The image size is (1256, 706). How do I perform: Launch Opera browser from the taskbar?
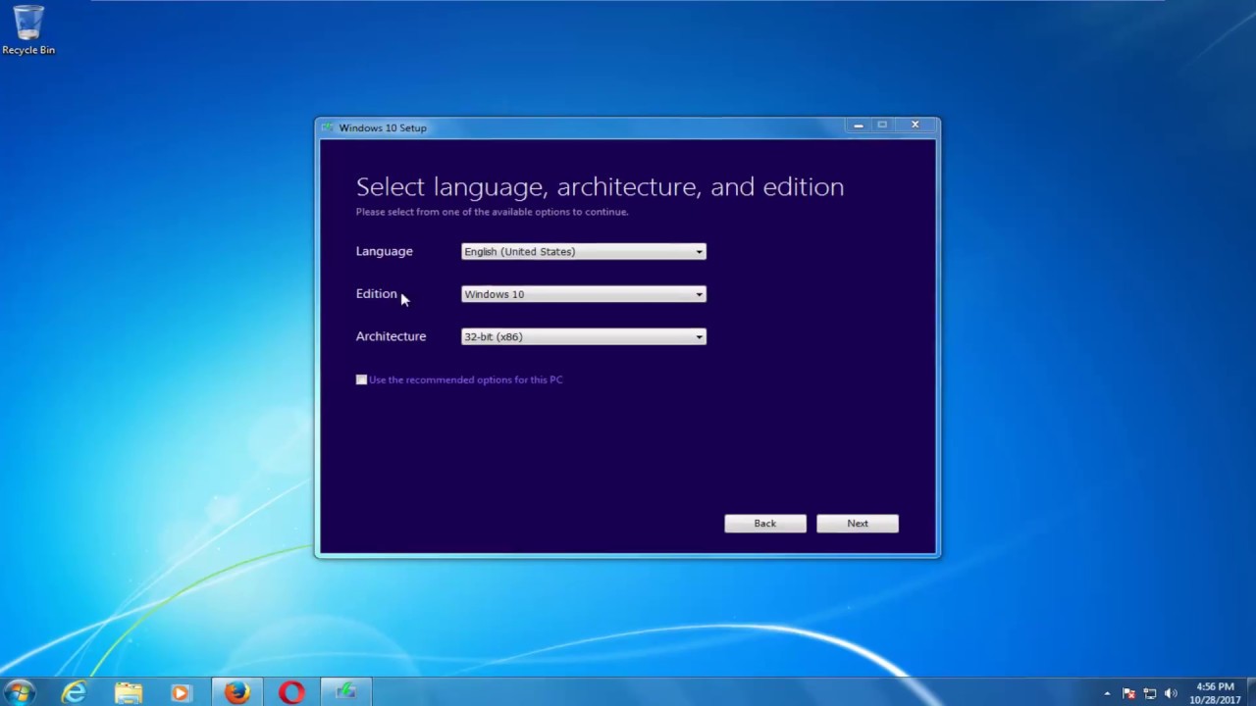[291, 692]
